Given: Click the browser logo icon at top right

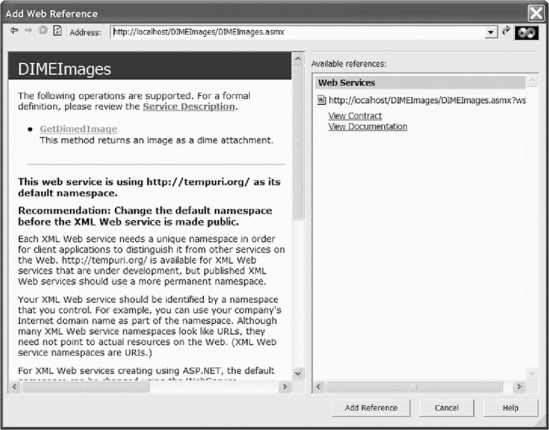Looking at the screenshot, I should click(x=526, y=32).
